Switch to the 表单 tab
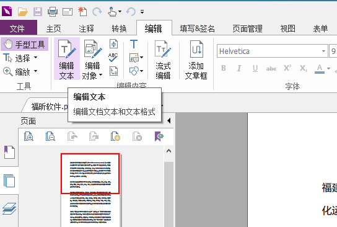 tap(320, 29)
